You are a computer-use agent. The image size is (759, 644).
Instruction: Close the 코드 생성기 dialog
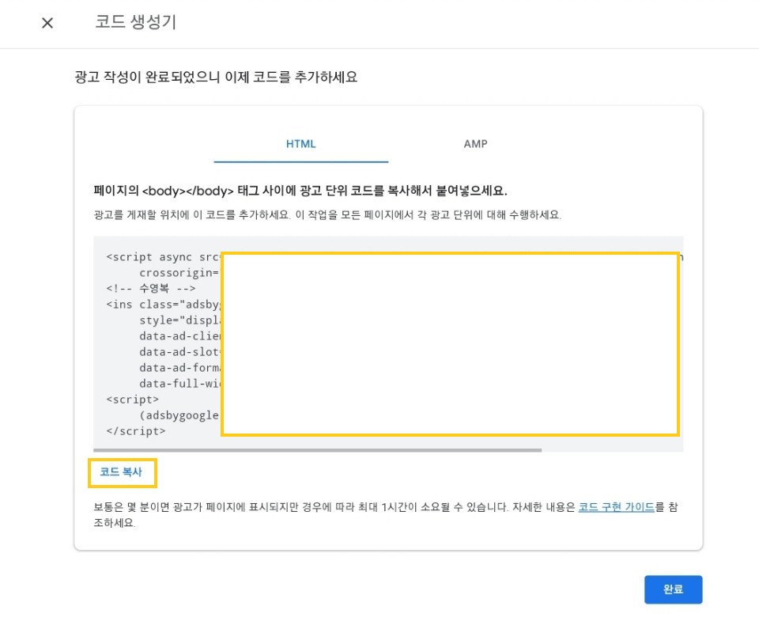pyautogui.click(x=47, y=23)
